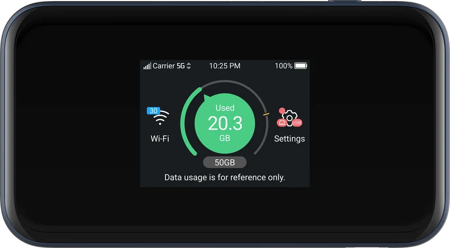This screenshot has width=450, height=248.
Task: Tap the 50GB data limit pill
Action: coord(224,163)
